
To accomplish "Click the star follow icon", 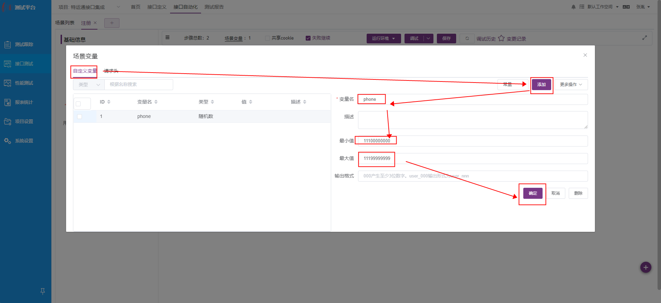I will click(x=501, y=38).
